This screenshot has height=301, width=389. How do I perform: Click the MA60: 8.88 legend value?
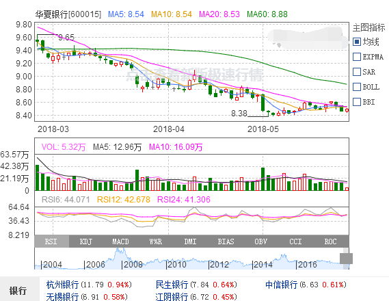click(267, 14)
